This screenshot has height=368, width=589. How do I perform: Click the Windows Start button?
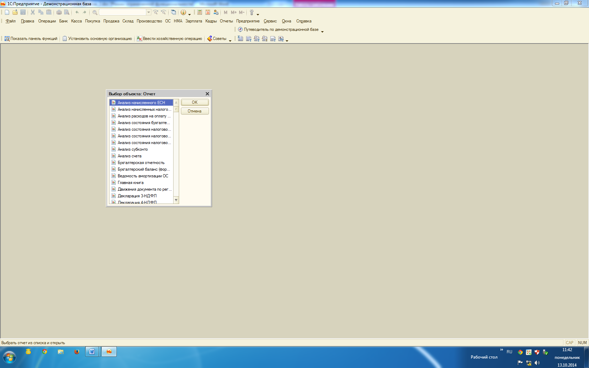(x=9, y=357)
